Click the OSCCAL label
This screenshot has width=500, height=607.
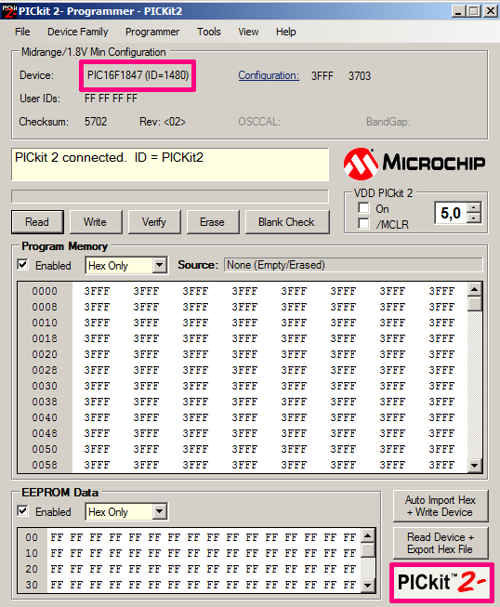(259, 122)
